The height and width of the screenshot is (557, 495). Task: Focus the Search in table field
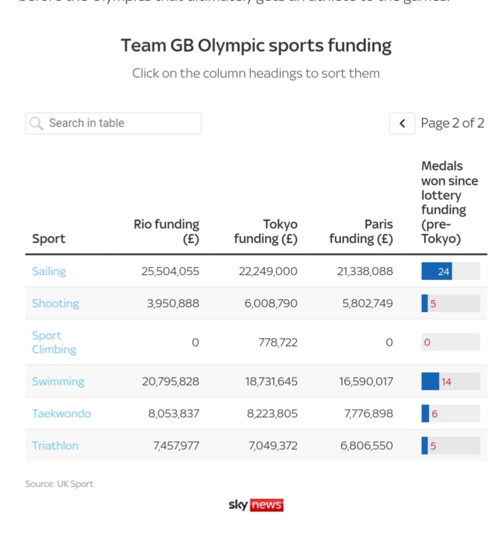(113, 123)
